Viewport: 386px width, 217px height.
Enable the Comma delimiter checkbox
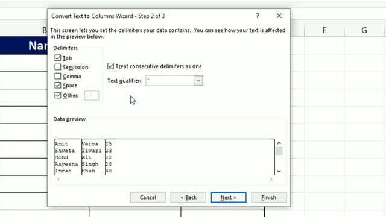[58, 76]
